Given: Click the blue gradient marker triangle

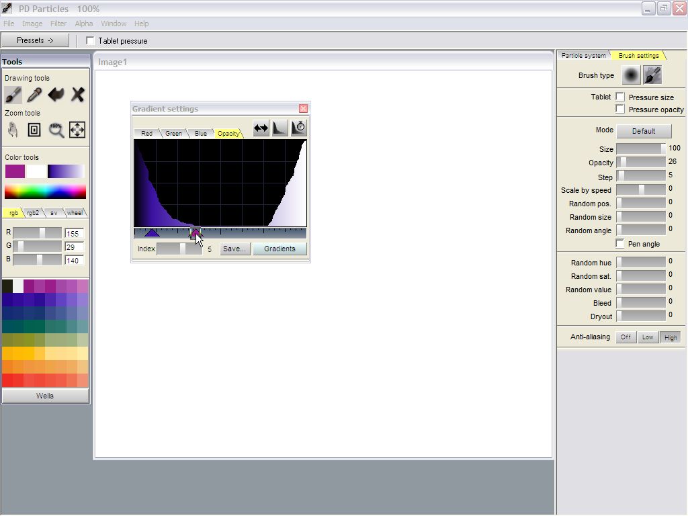Looking at the screenshot, I should click(x=152, y=232).
